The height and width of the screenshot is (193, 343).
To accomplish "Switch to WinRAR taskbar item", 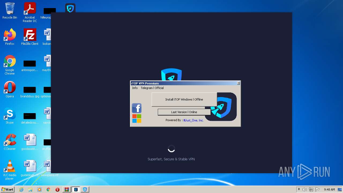I will pos(67,190).
